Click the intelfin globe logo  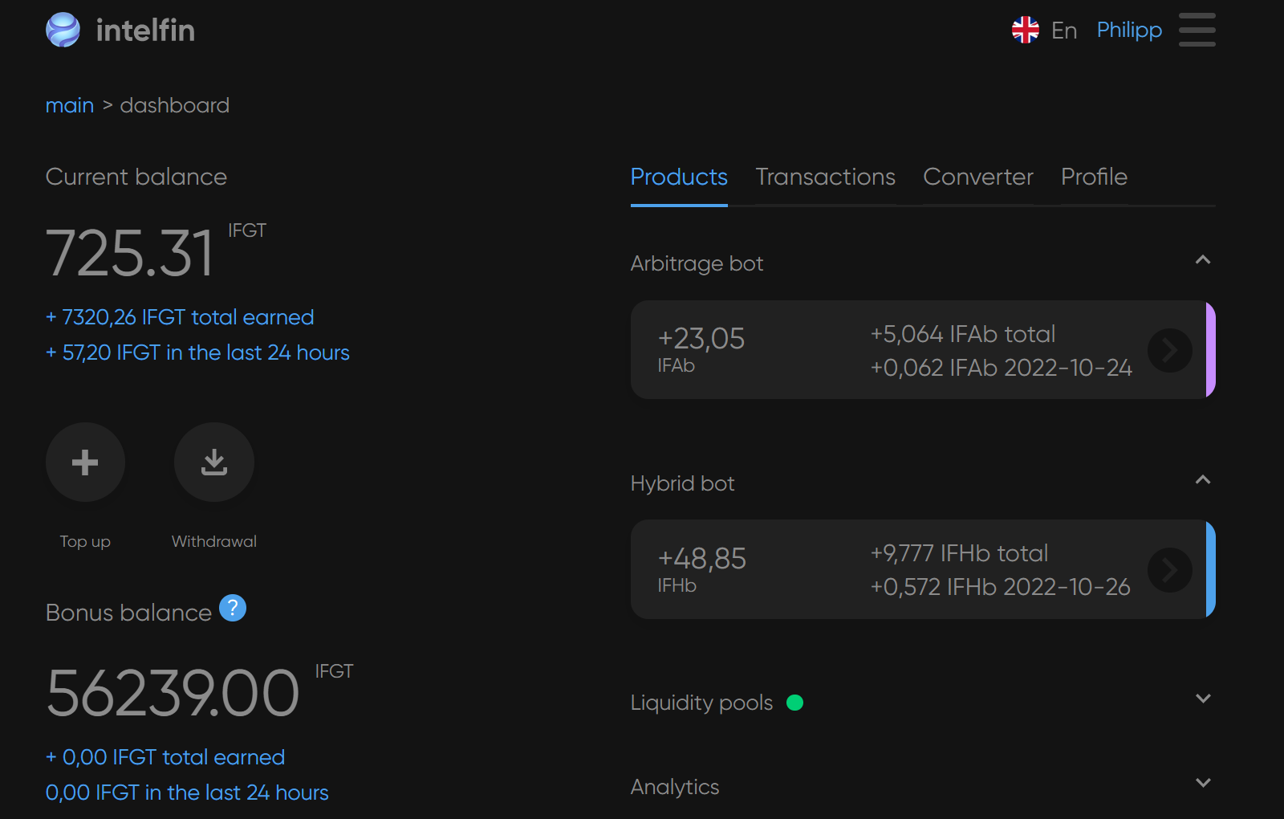click(x=63, y=31)
